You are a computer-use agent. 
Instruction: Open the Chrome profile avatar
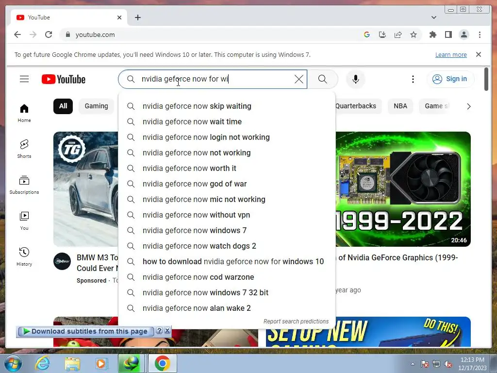click(x=464, y=34)
